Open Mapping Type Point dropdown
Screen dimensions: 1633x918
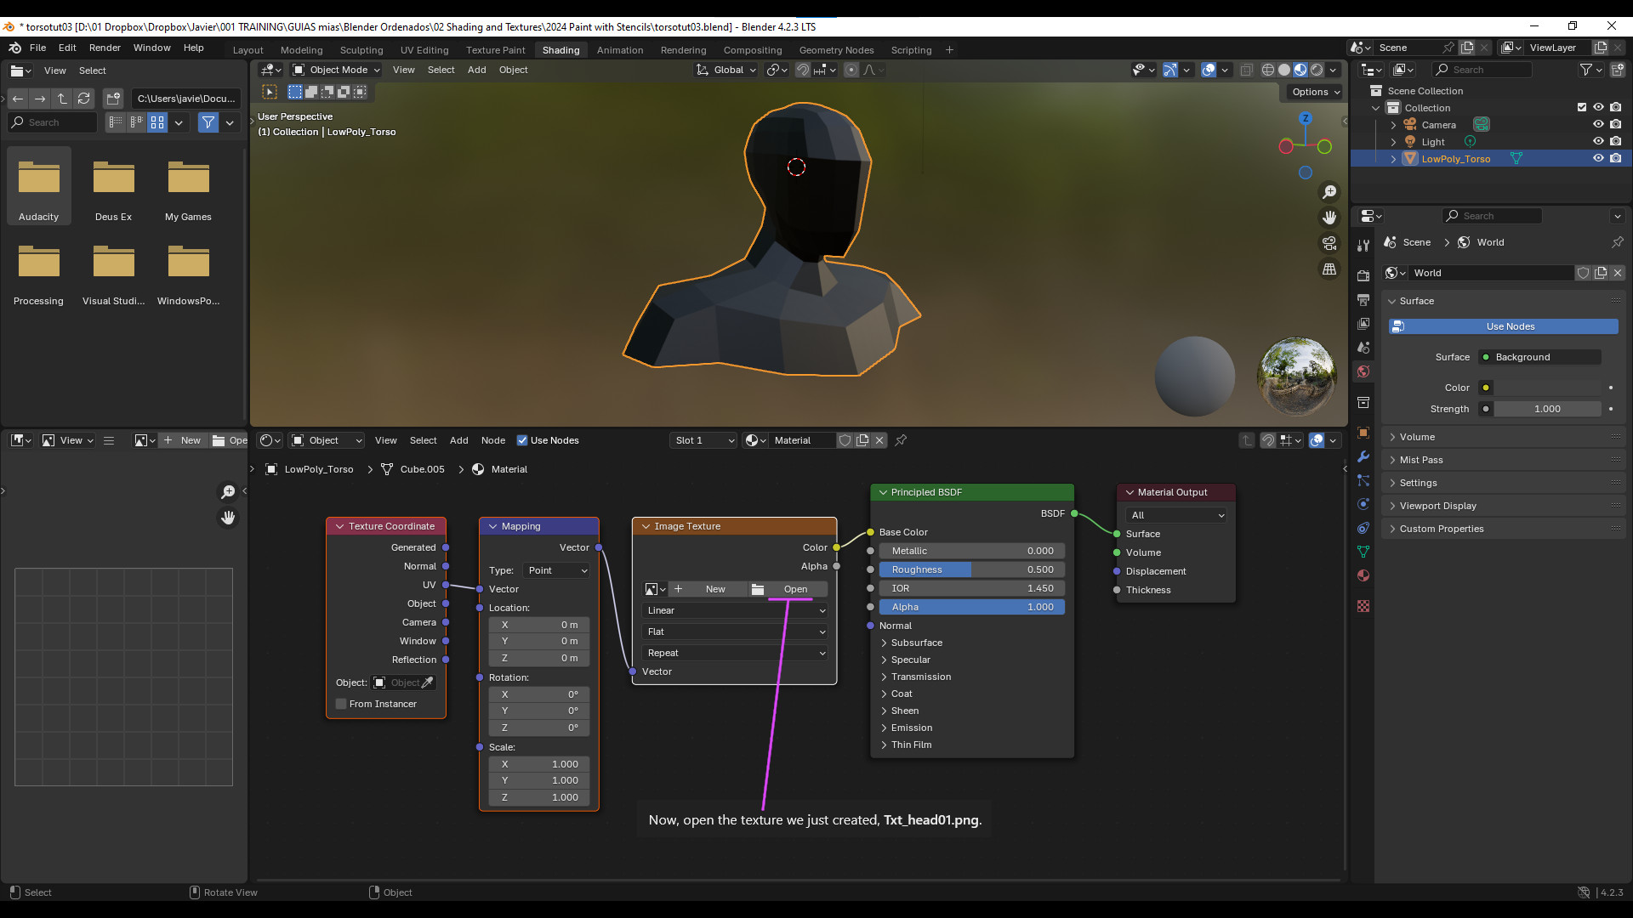point(557,570)
